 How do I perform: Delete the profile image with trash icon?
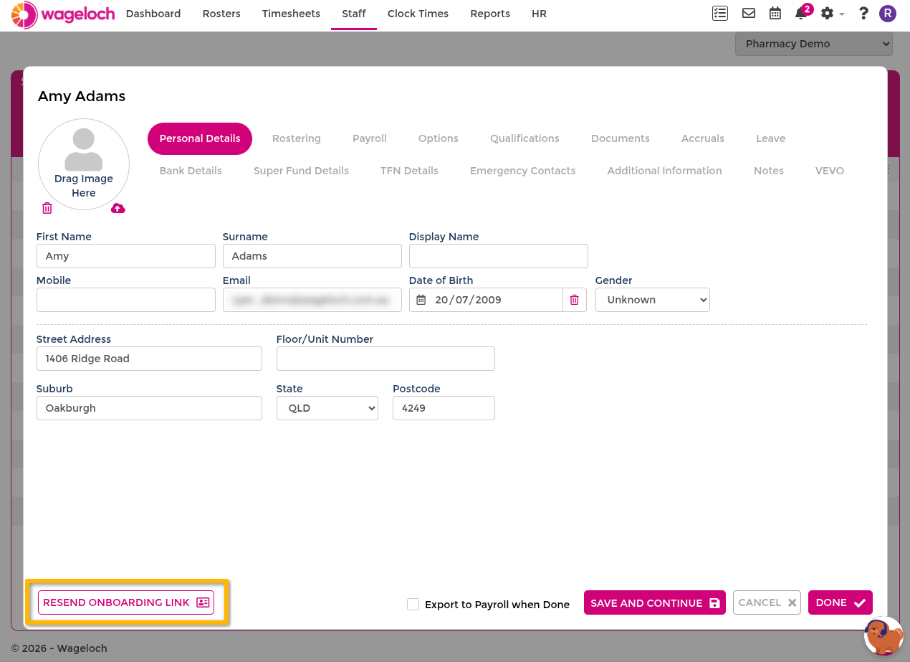pos(47,208)
